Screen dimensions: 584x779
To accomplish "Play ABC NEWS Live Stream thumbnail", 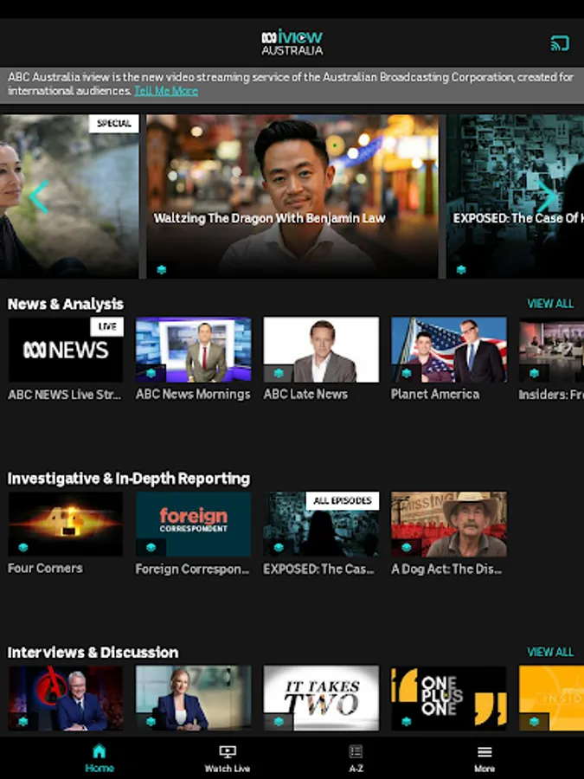I will 66,350.
